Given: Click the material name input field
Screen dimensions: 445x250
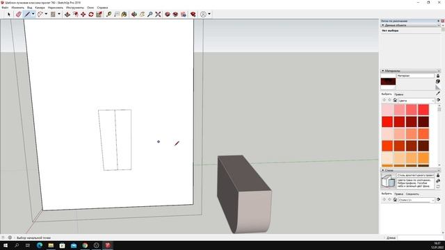Looking at the screenshot, I should click(416, 76).
